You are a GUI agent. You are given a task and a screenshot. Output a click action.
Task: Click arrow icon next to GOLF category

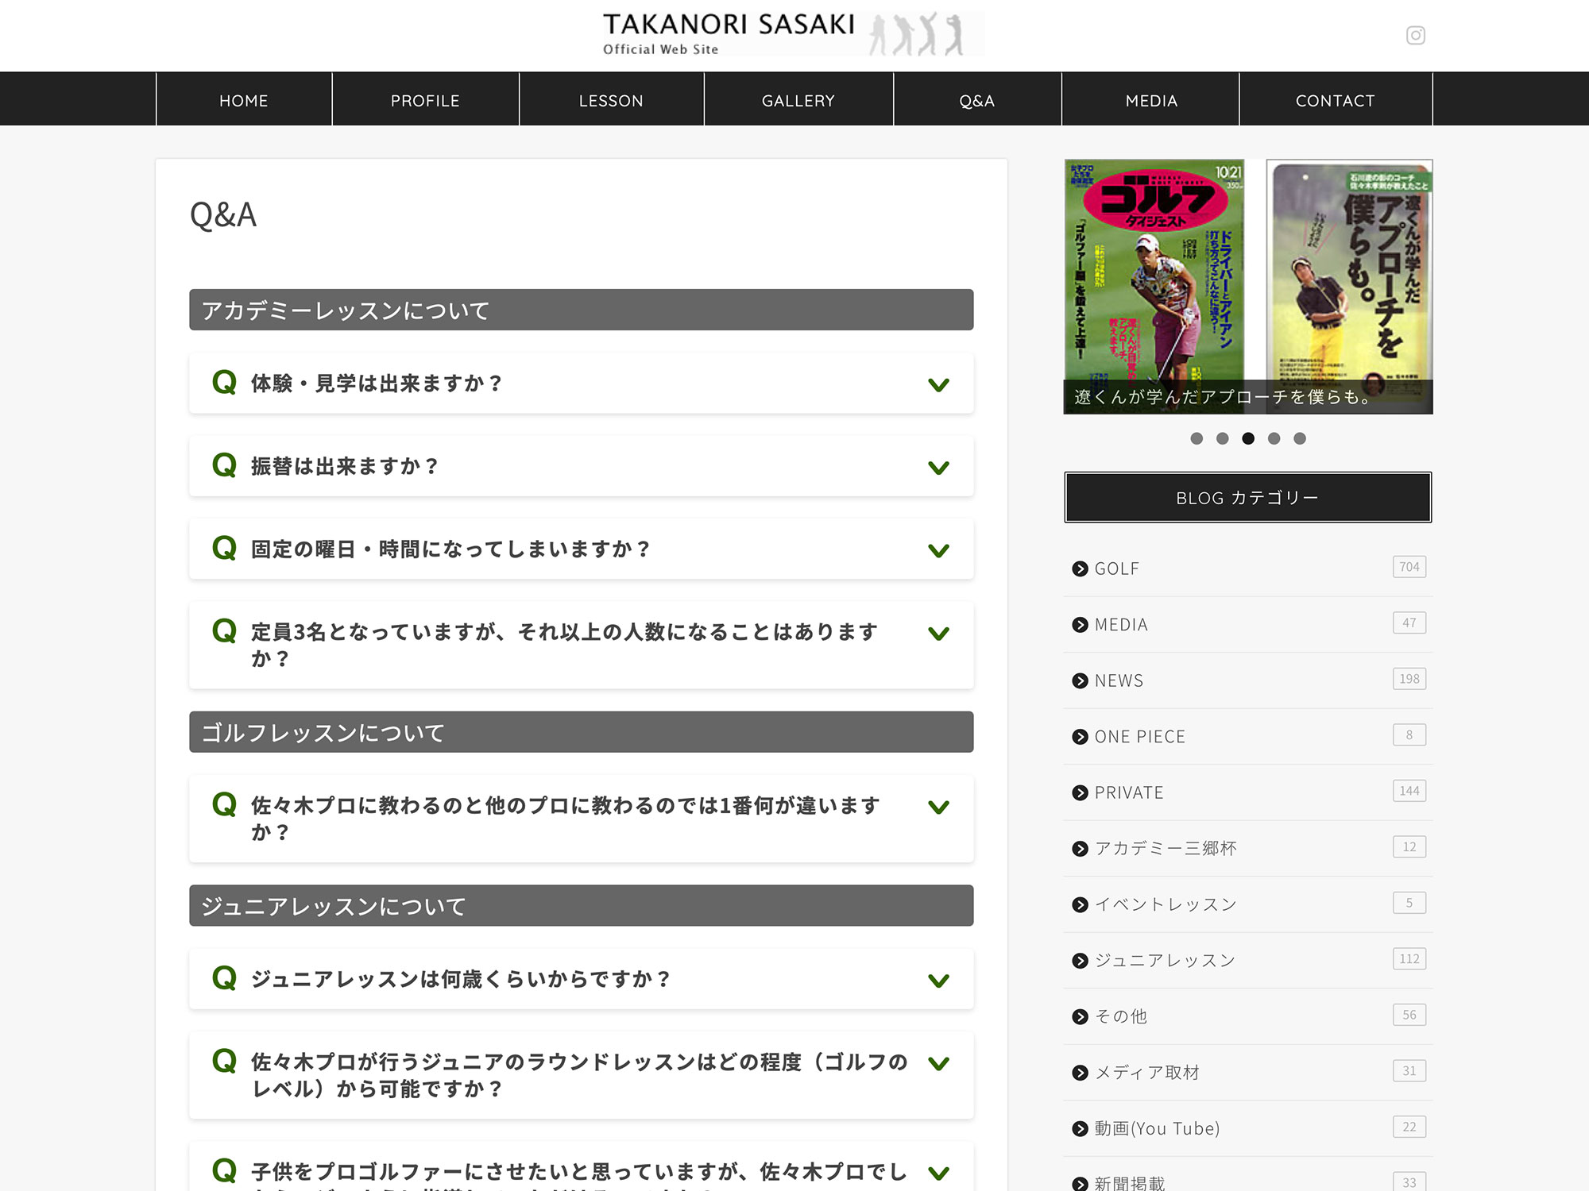pyautogui.click(x=1080, y=569)
